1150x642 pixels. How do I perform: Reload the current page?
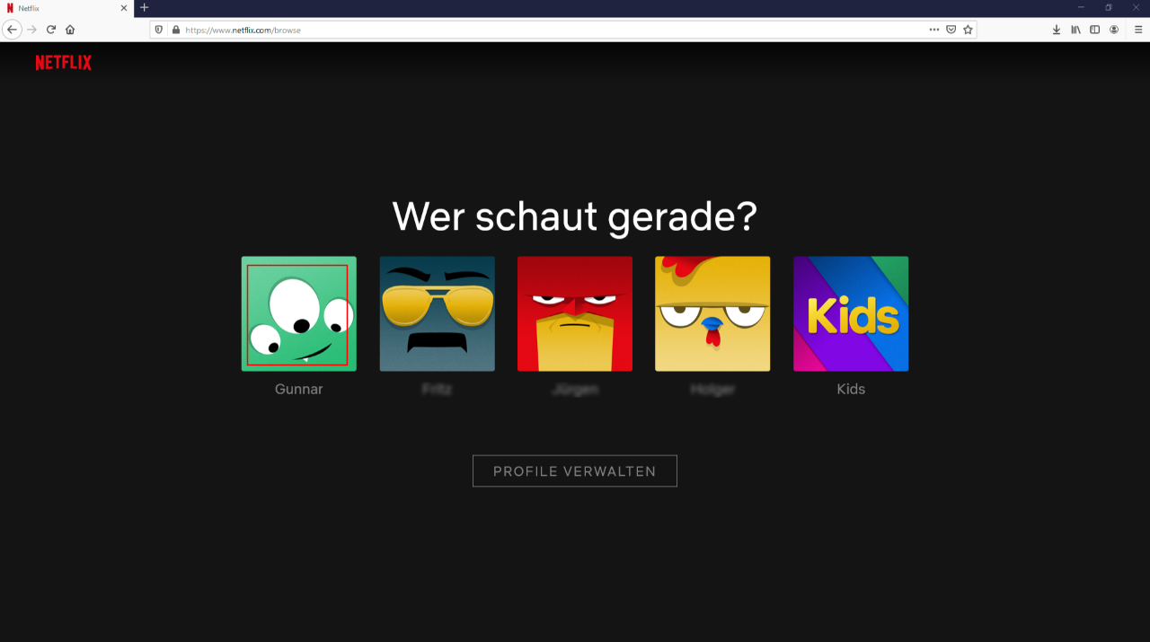51,30
